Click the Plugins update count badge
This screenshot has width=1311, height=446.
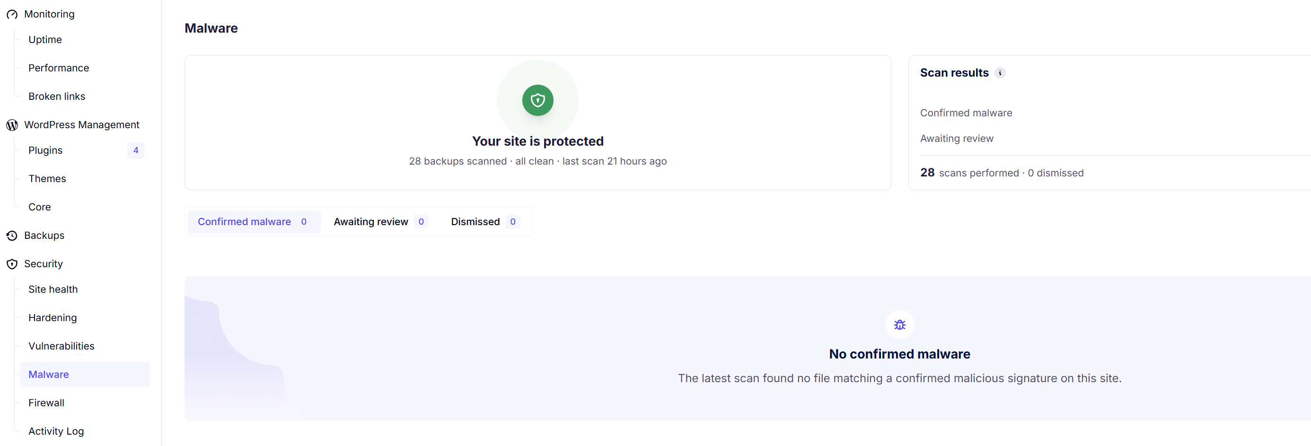[x=136, y=150]
